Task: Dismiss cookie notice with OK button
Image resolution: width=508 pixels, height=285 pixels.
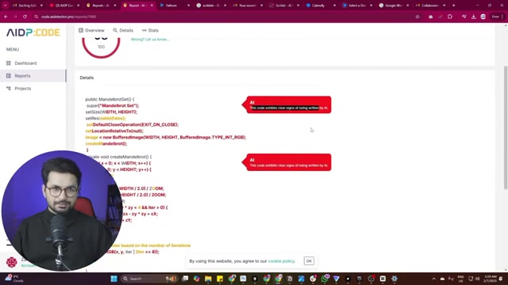Action: click(x=309, y=260)
